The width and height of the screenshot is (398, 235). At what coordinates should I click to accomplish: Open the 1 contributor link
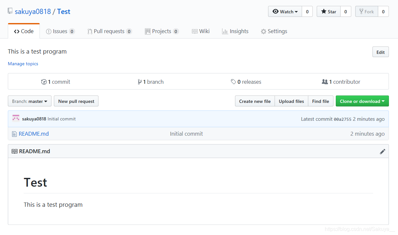[x=341, y=82]
